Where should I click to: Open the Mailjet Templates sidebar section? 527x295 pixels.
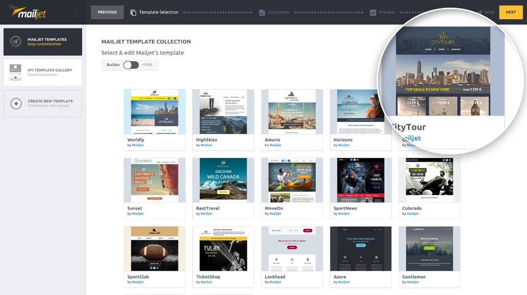pos(42,42)
